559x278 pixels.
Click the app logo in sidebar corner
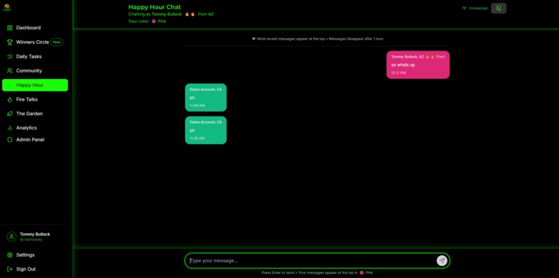[6, 7]
